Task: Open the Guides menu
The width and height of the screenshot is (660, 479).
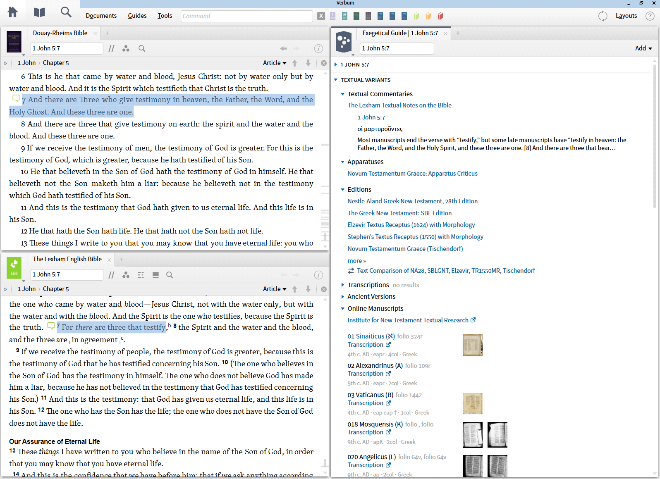Action: coord(137,16)
